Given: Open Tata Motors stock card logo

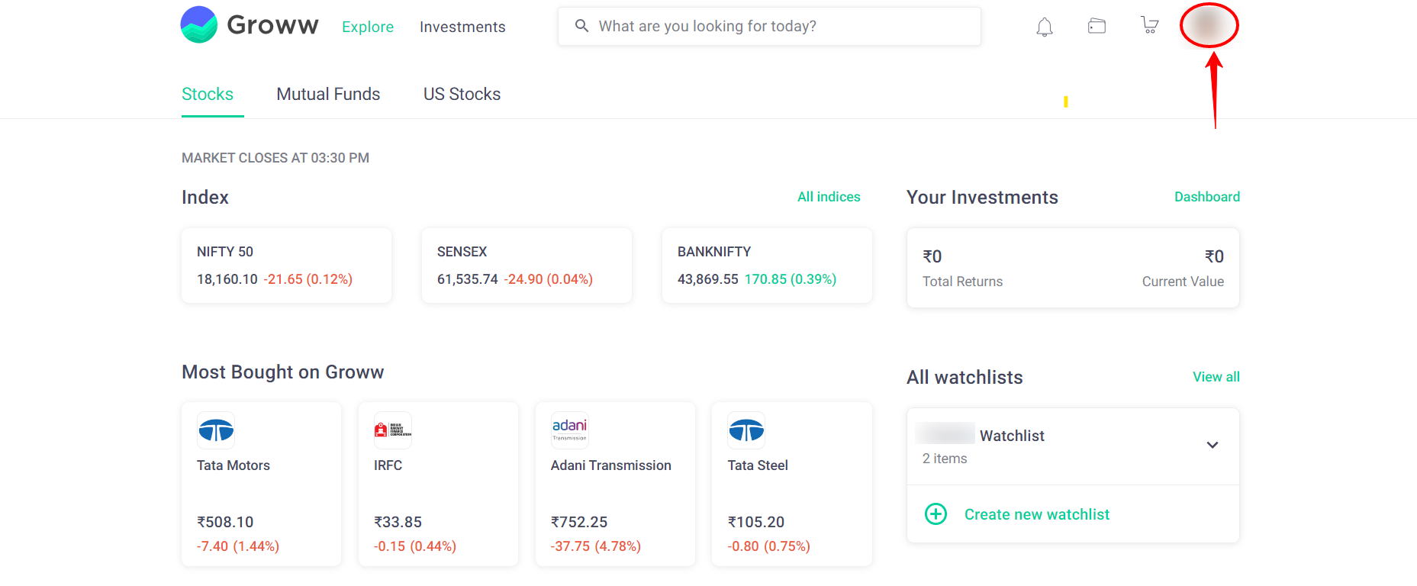Looking at the screenshot, I should [216, 430].
